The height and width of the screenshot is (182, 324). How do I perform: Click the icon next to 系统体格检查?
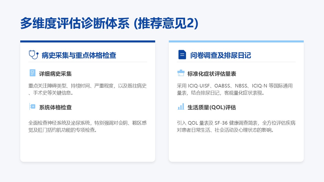(x=32, y=107)
